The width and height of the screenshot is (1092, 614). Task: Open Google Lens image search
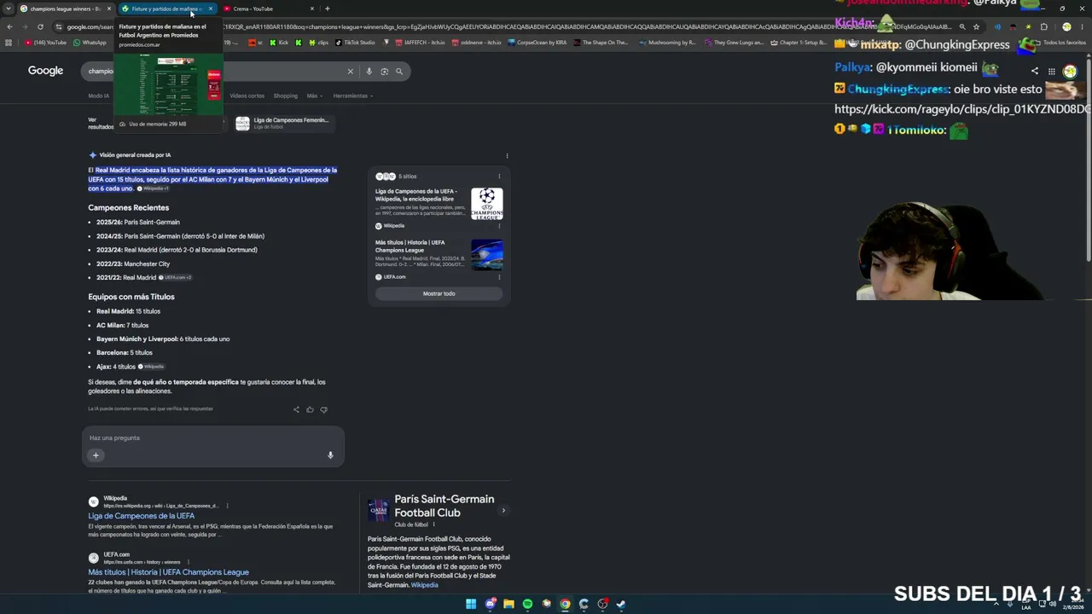click(384, 72)
